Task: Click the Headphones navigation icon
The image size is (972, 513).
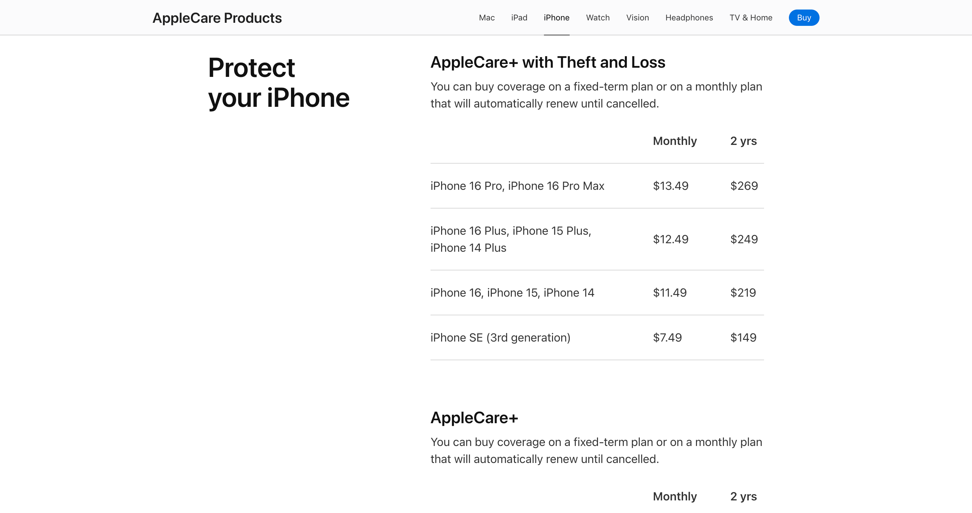Action: [x=689, y=17]
